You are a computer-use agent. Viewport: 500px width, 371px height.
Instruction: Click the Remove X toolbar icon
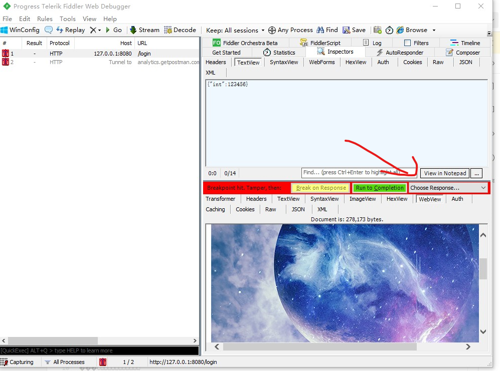93,30
